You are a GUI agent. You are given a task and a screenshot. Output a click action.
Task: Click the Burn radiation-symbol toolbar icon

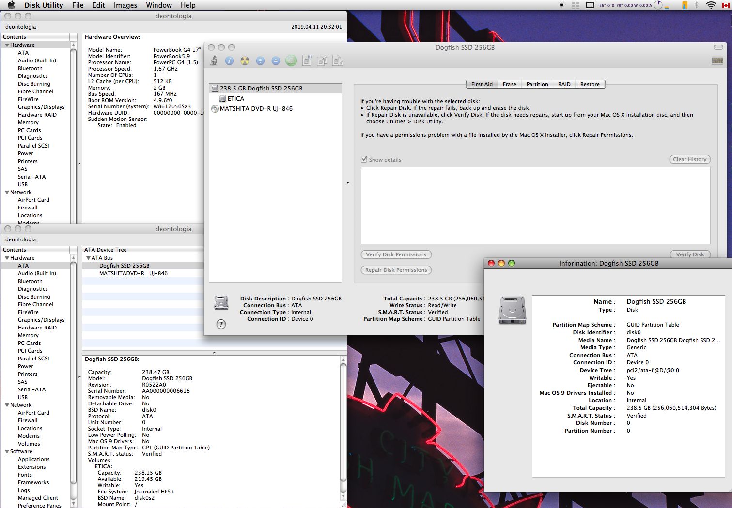coord(245,60)
